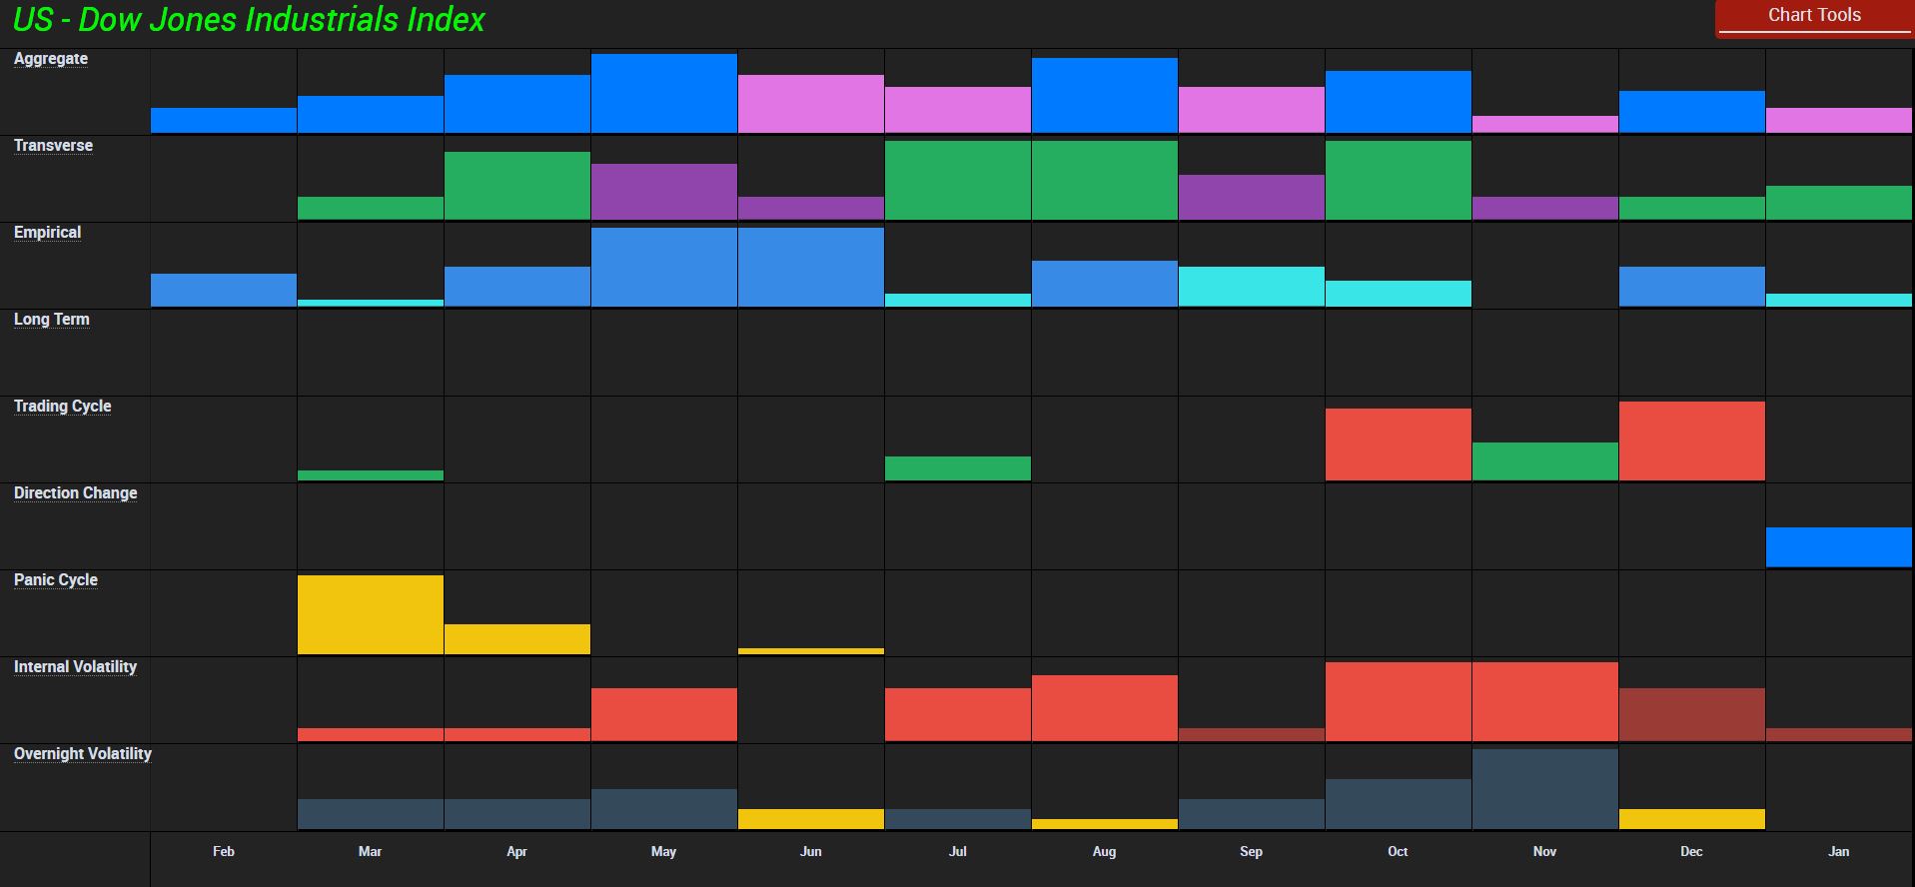Select the Direction Change bar for January
1915x887 pixels.
[1839, 547]
